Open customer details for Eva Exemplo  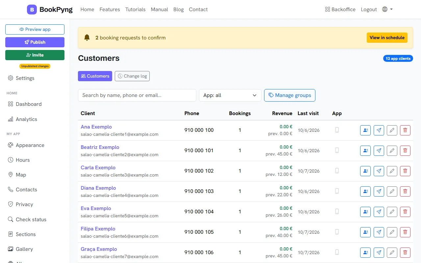pos(365,212)
